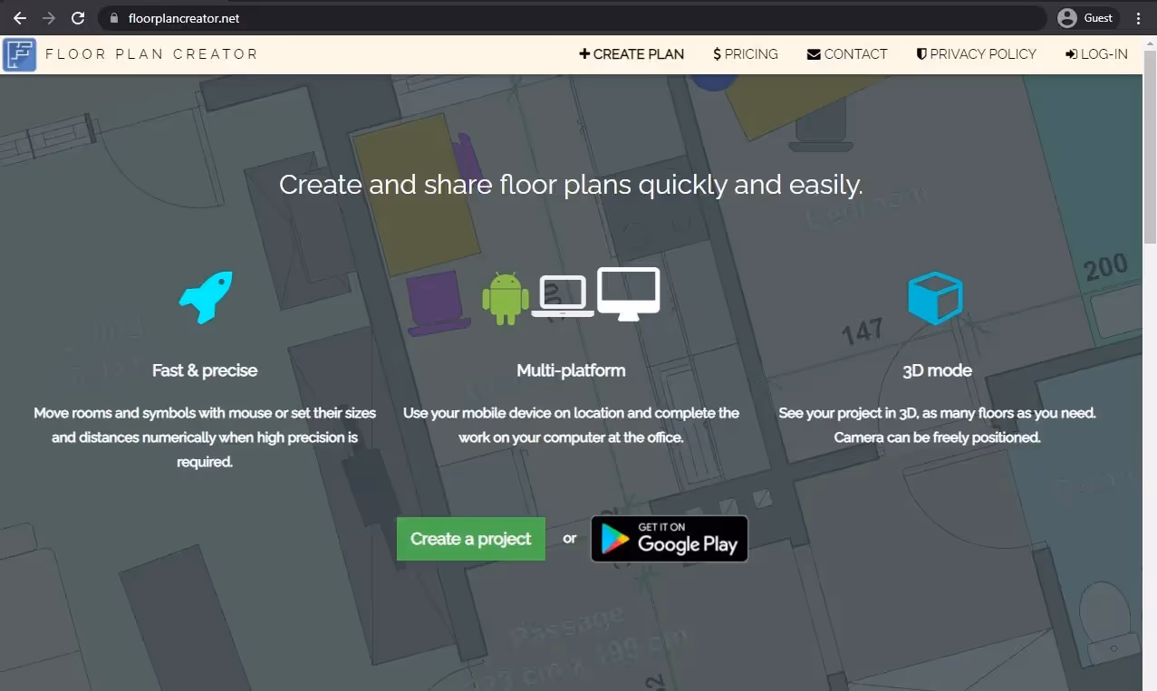Click the blue rocket icon
Screen dimensions: 1157x691
[x=206, y=297]
